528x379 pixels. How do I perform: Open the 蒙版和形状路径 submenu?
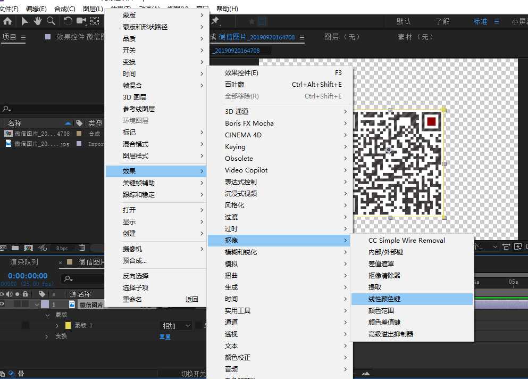click(157, 27)
